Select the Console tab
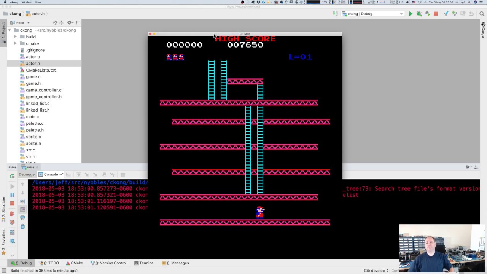This screenshot has height=274, width=487. click(51, 174)
